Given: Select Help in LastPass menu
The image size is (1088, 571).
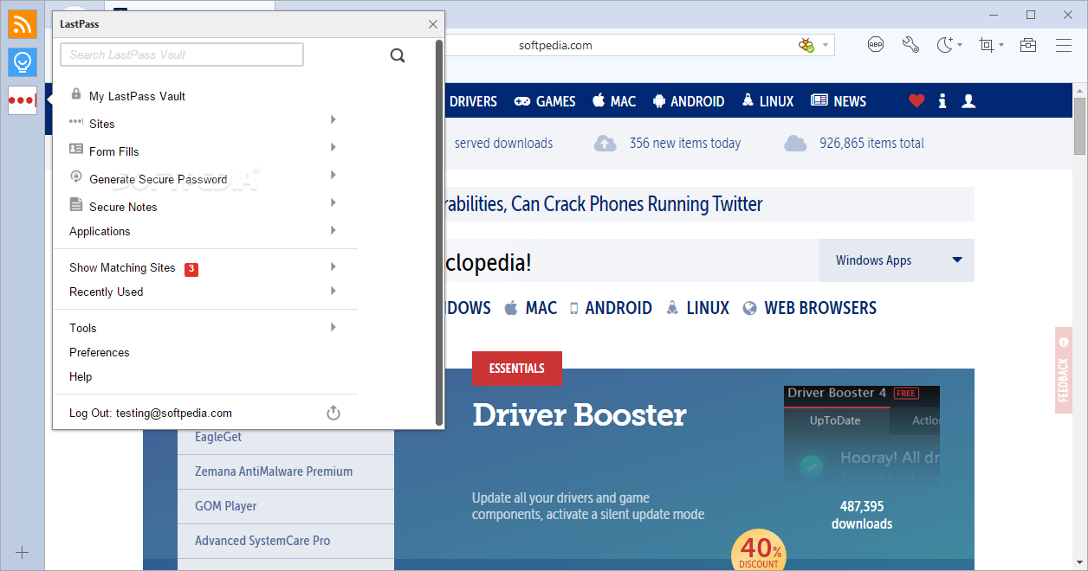Looking at the screenshot, I should (81, 376).
